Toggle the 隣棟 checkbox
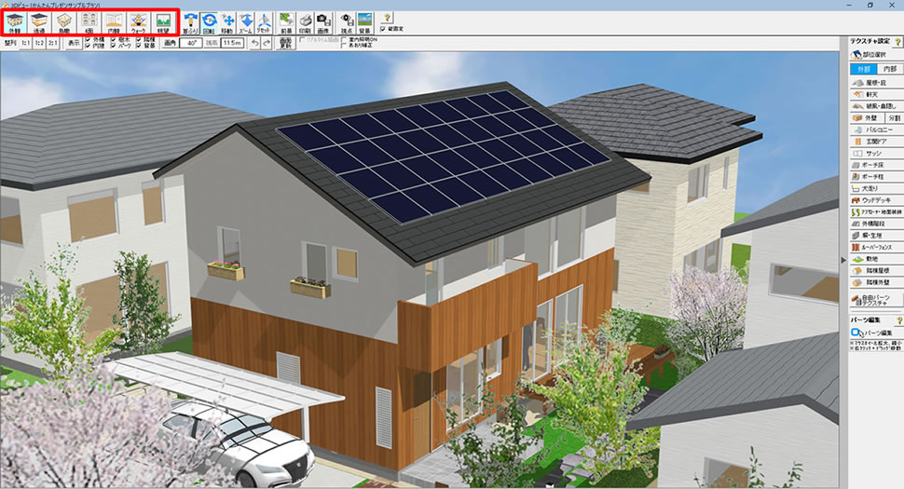Viewport: 904px width, 489px height. coord(139,40)
